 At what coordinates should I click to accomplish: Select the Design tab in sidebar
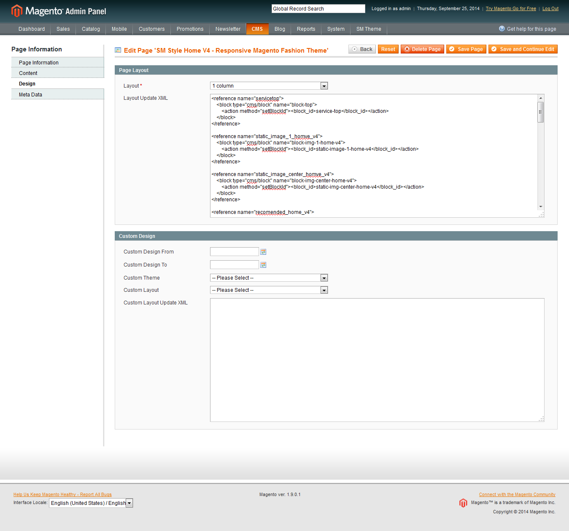click(57, 83)
